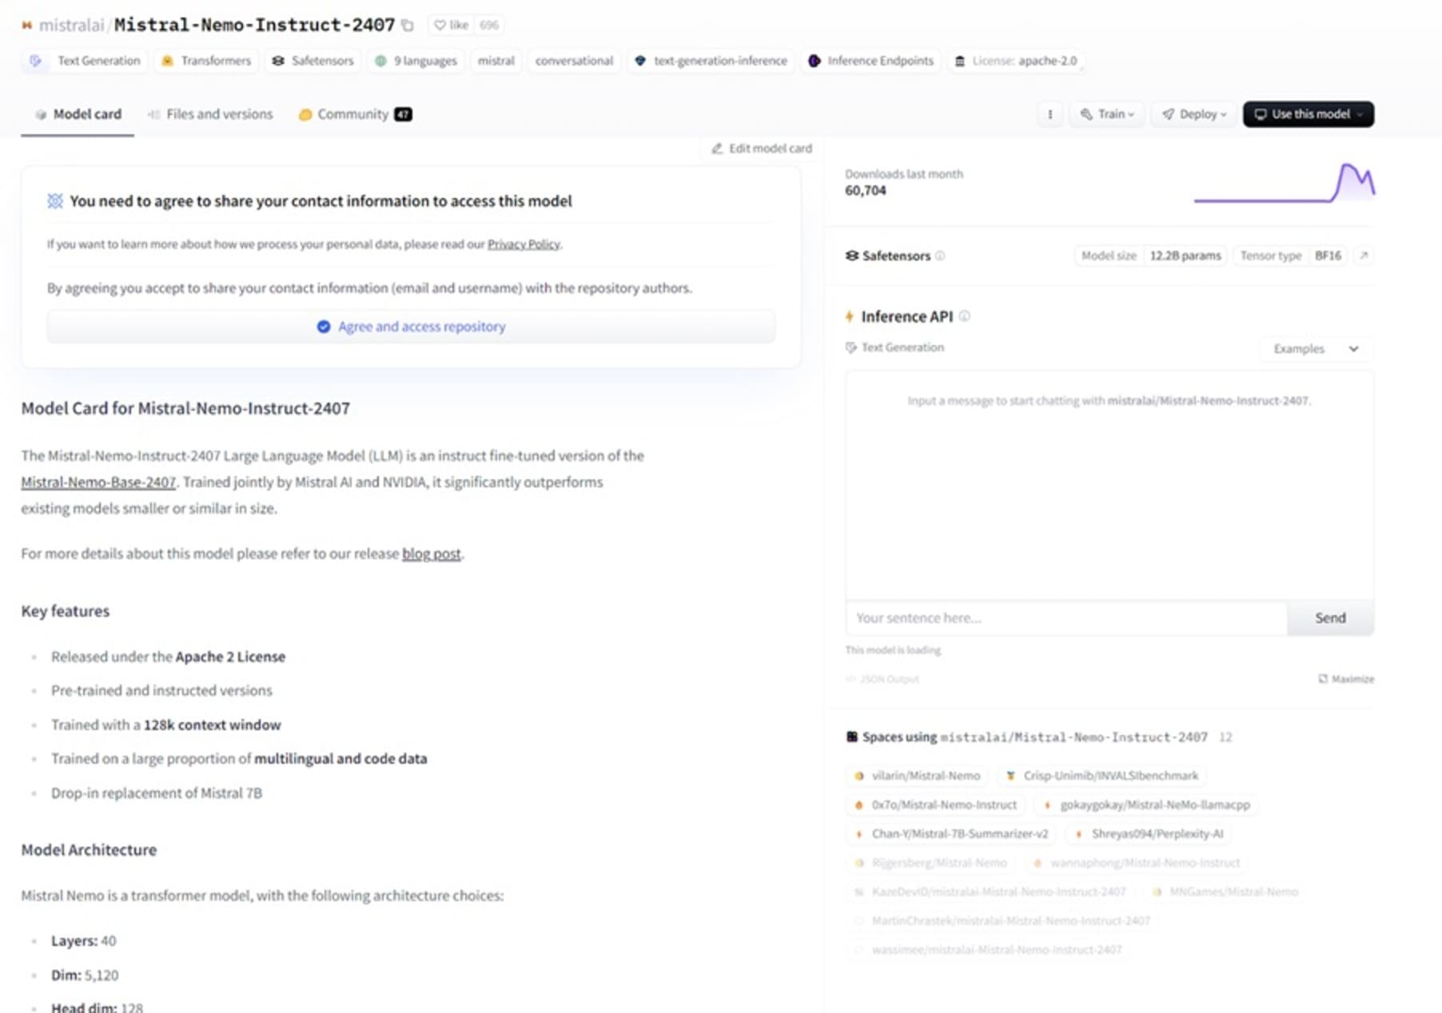Open the Shreyas094/Perplexity-AI space
Image resolution: width=1442 pixels, height=1013 pixels.
click(1149, 833)
